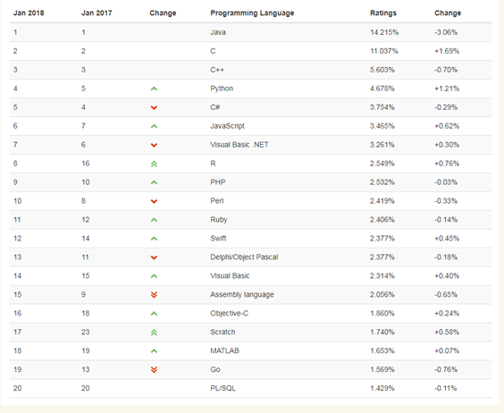Click the red down arrow beside C#
504x413 pixels.
154,107
